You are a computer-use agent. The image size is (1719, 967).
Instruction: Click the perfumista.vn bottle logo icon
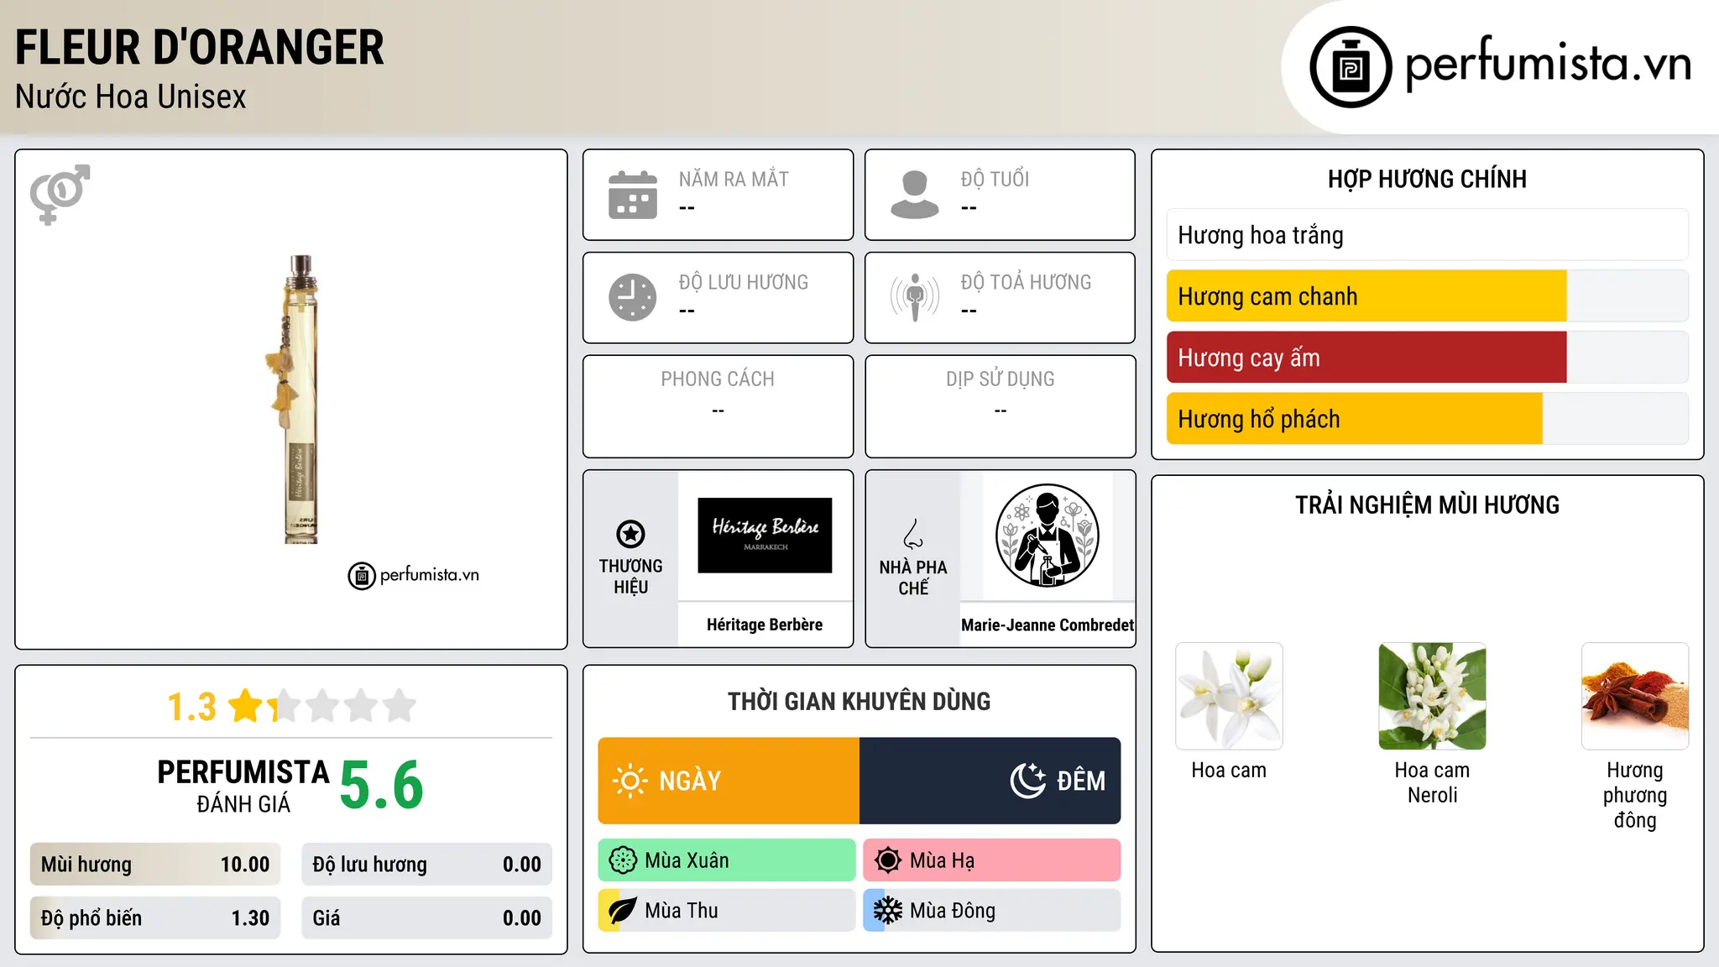pos(1351,67)
